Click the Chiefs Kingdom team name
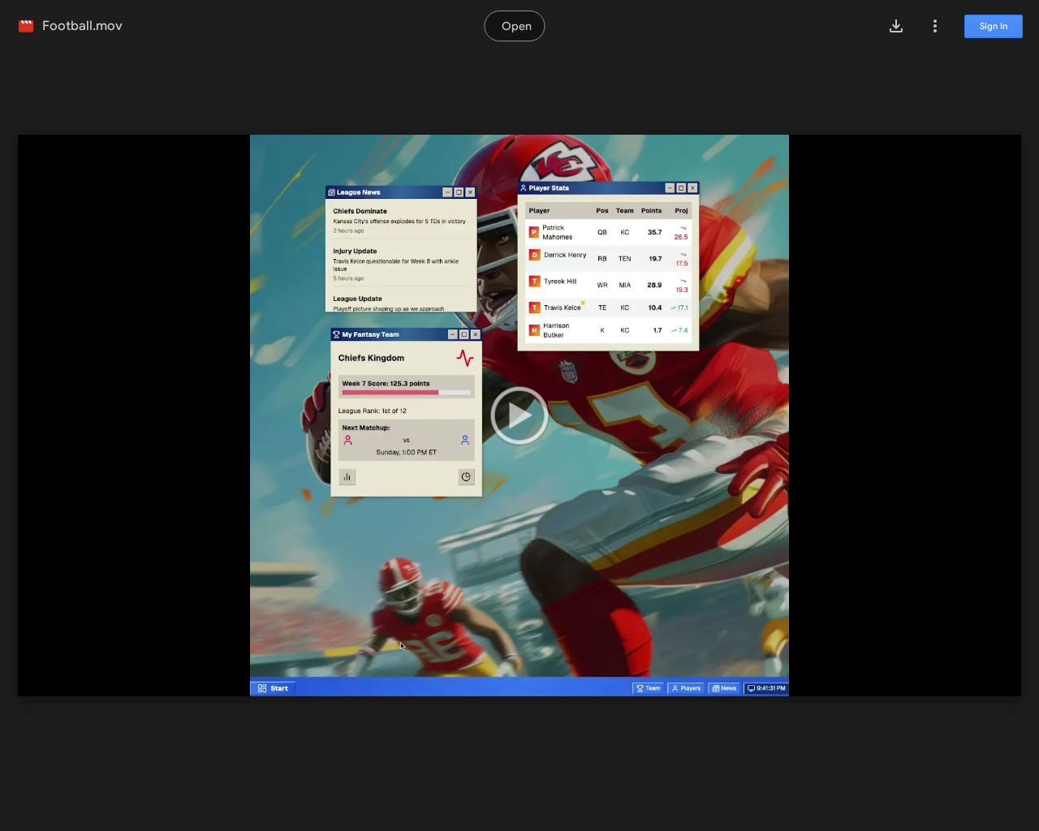The image size is (1039, 831). 371,358
